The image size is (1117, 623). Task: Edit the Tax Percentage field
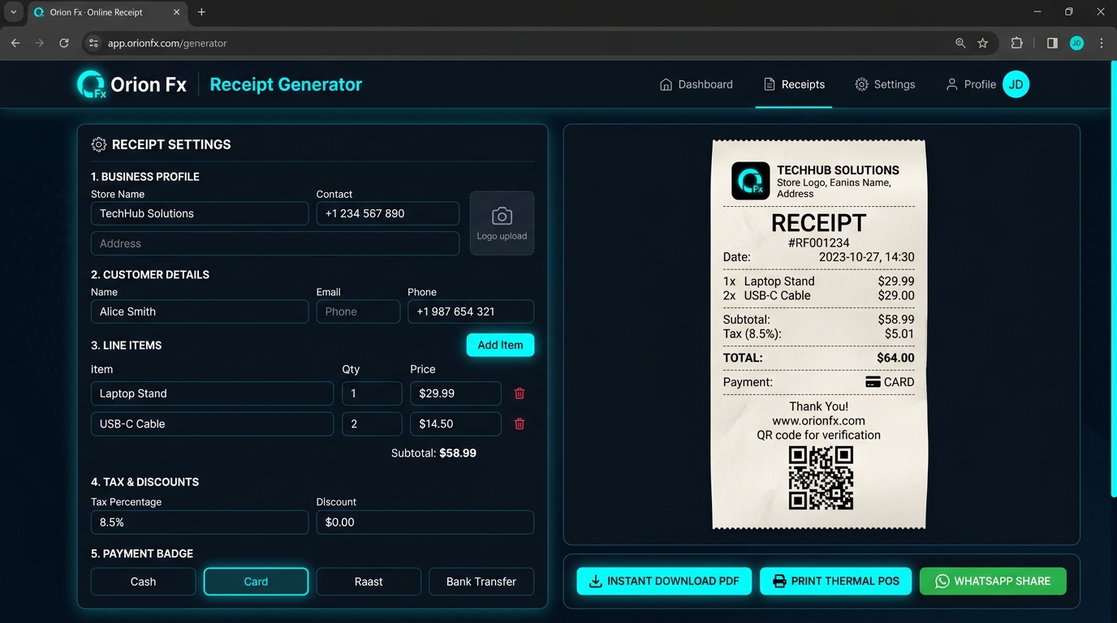(200, 522)
